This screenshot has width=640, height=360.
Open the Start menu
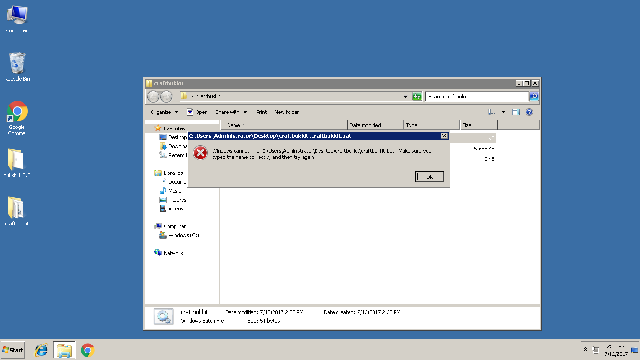[13, 350]
